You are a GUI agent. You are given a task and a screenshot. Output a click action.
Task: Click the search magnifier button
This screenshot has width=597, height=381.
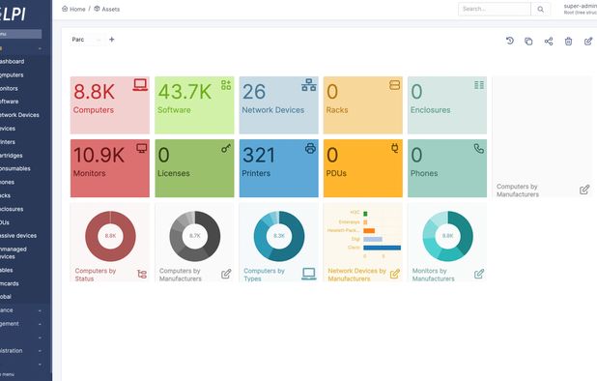click(541, 9)
